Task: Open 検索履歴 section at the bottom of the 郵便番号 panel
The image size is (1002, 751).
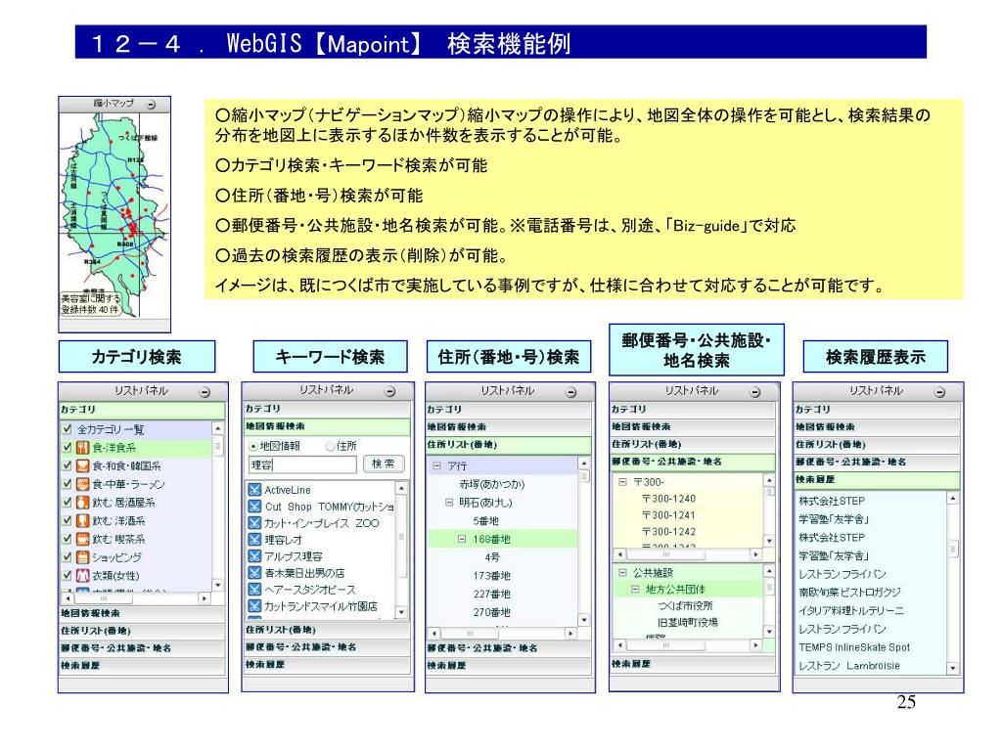Action: [x=692, y=664]
